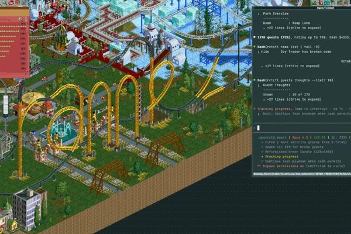Click the 'Opus' model label in the status line
Image resolution: width=351 pixels, height=234 pixels.
click(300, 137)
